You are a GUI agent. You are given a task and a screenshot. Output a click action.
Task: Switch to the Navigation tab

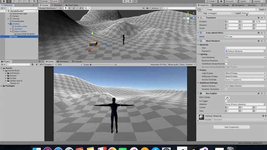point(238,5)
